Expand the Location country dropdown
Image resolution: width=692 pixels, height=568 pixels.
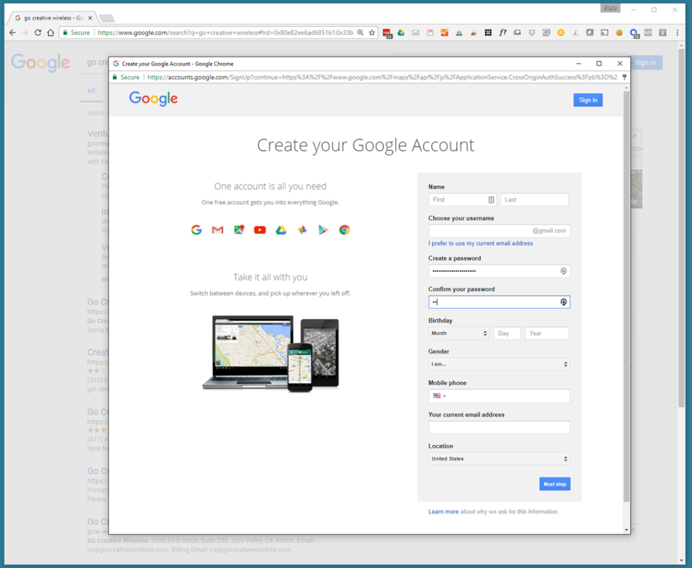pos(499,458)
